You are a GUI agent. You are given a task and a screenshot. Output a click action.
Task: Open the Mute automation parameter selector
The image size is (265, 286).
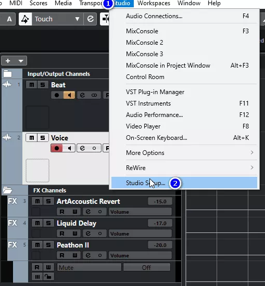(90, 267)
